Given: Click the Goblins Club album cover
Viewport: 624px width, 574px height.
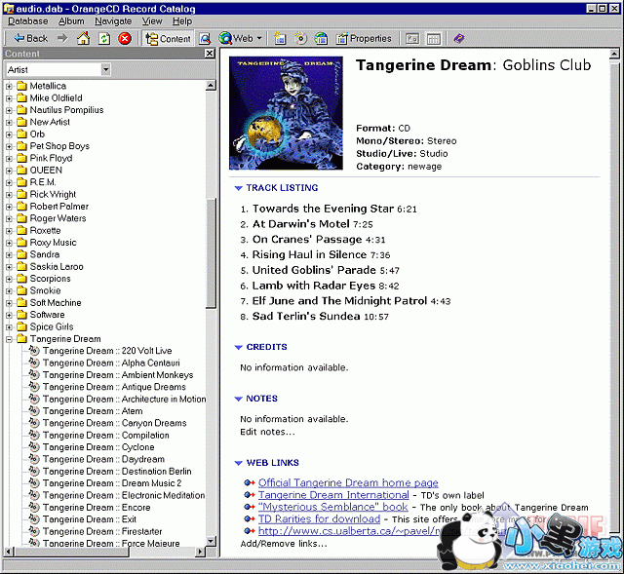Looking at the screenshot, I should [x=288, y=113].
